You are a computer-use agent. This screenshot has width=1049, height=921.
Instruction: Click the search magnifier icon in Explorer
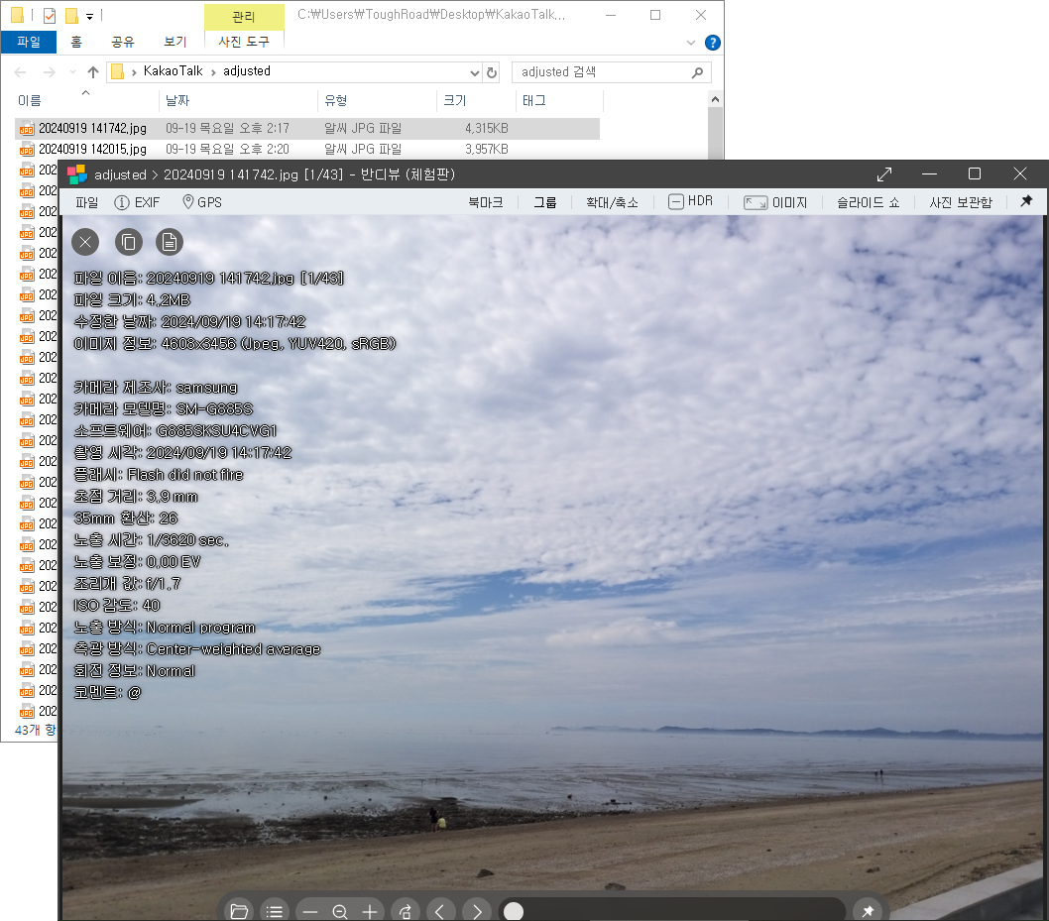pos(697,72)
